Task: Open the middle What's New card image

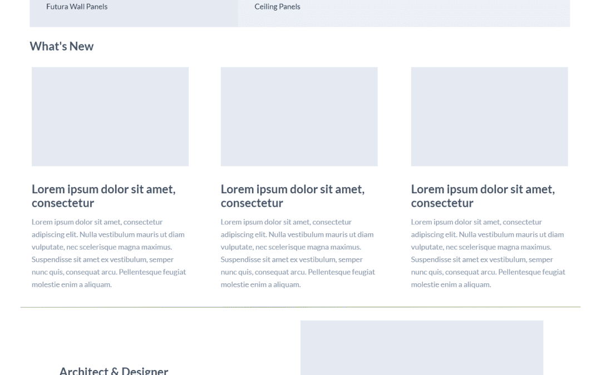Action: click(299, 117)
